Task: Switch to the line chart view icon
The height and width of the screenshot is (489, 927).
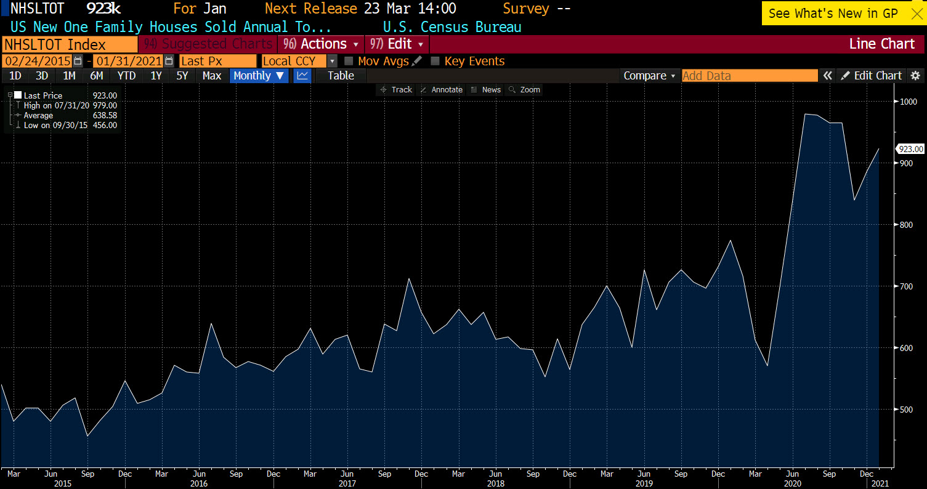Action: [302, 76]
